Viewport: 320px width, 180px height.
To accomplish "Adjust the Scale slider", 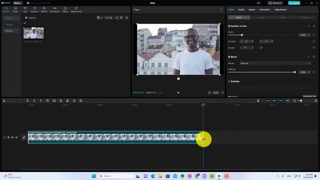I will (242, 35).
